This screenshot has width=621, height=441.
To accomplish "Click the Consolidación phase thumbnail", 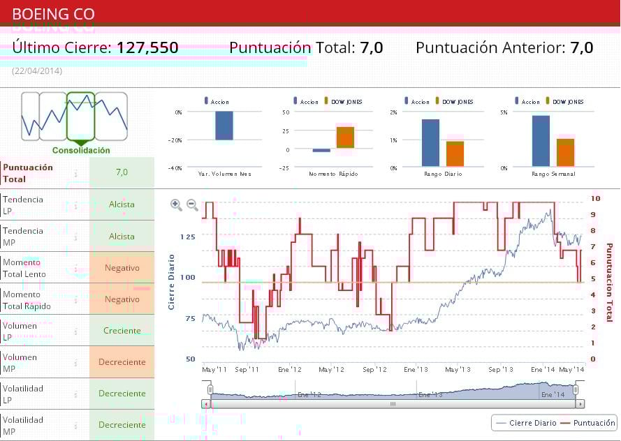I will (81, 117).
